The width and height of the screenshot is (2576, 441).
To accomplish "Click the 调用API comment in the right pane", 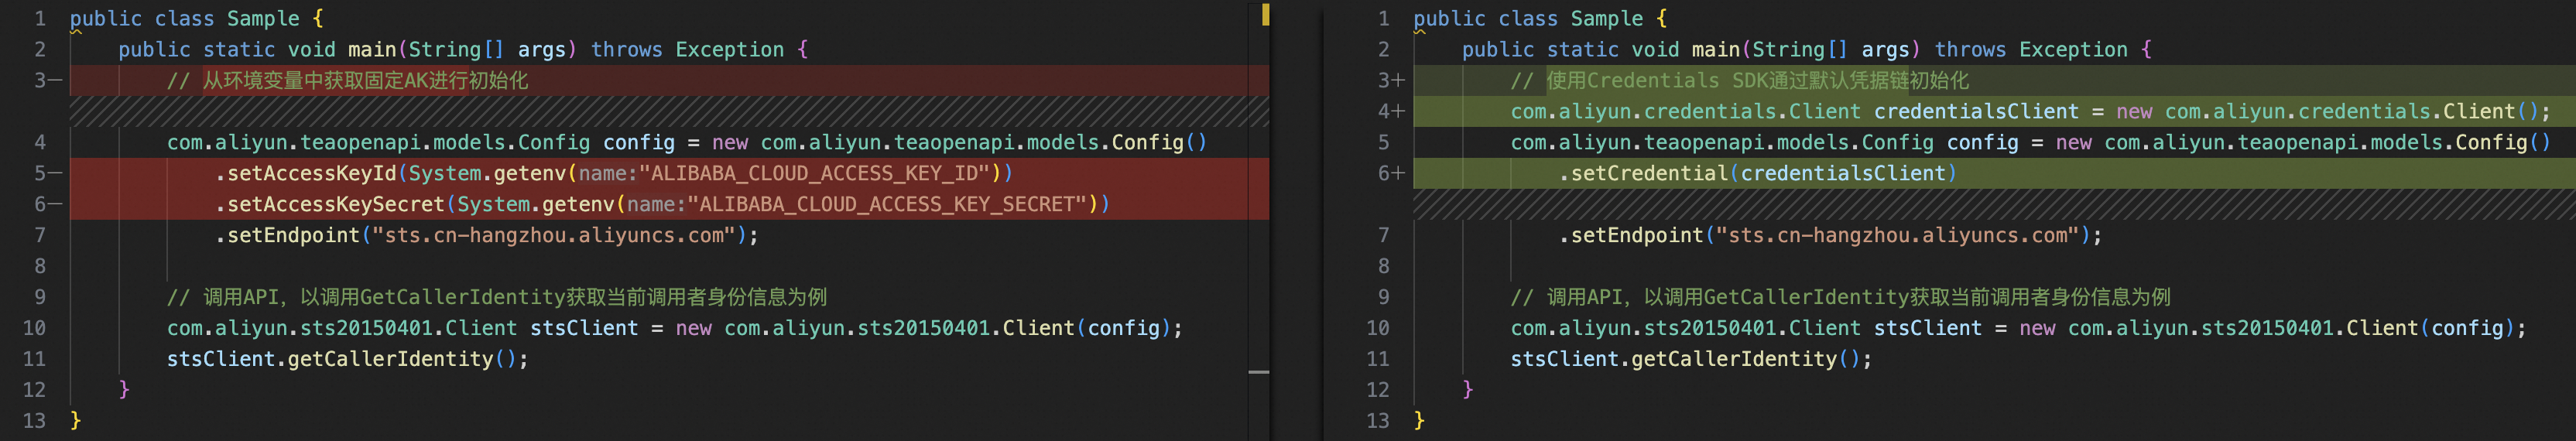I will [x=1840, y=298].
